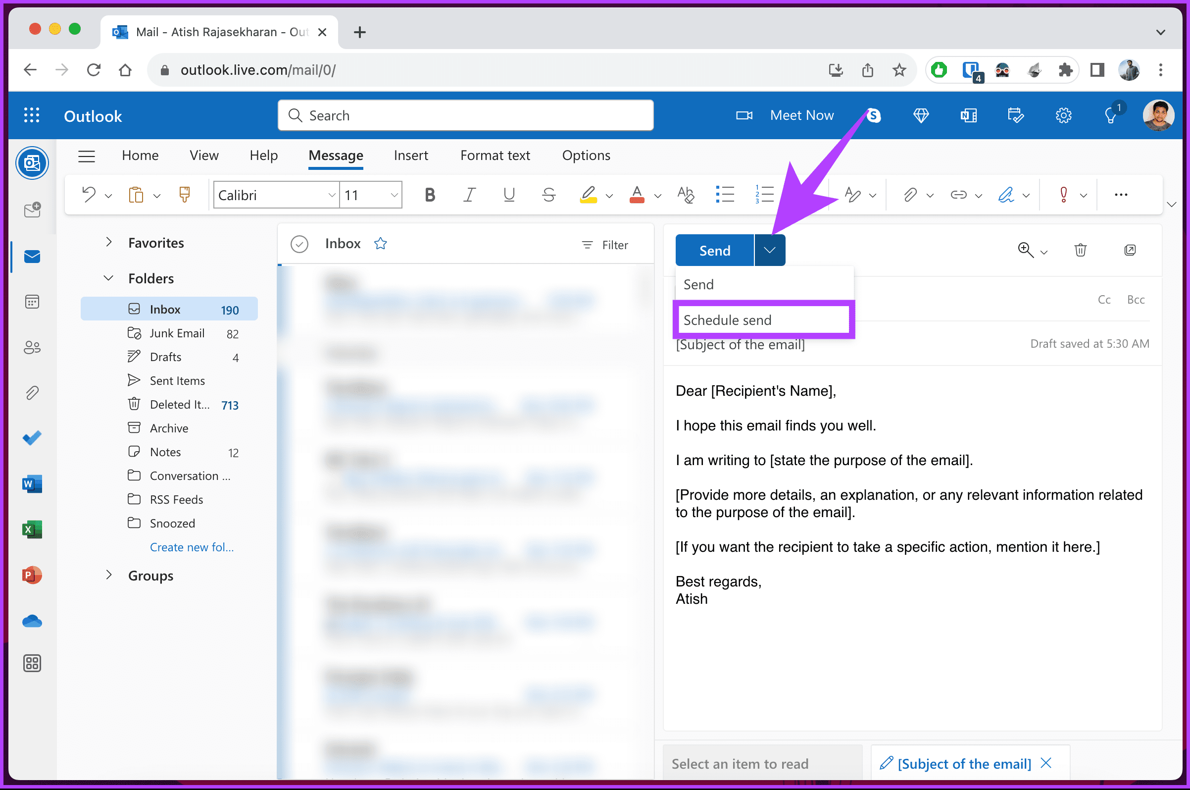The width and height of the screenshot is (1190, 790).
Task: Expand the Favorites section
Action: pyautogui.click(x=108, y=242)
